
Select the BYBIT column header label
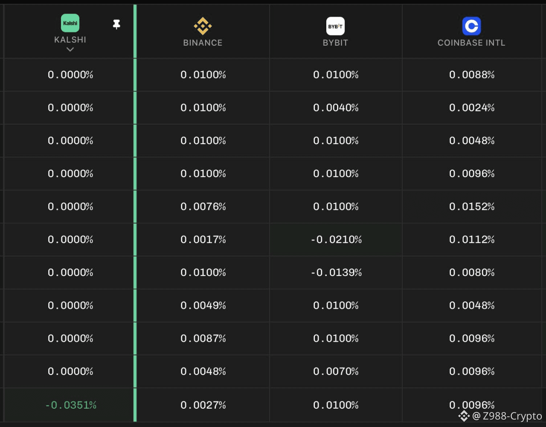click(335, 43)
